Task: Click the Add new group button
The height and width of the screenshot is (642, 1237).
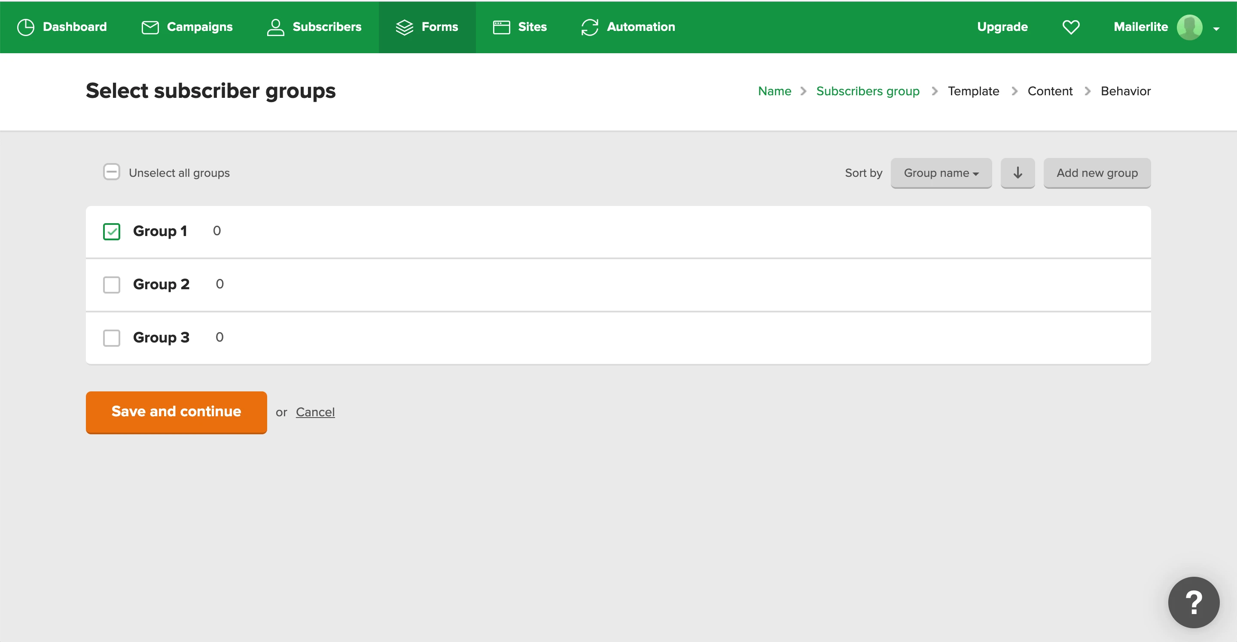Action: 1097,173
